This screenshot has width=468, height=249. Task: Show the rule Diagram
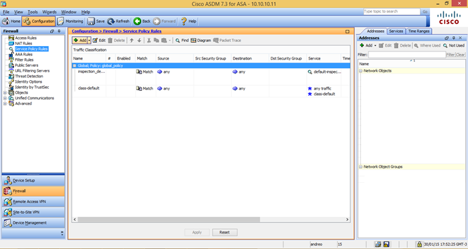(201, 40)
